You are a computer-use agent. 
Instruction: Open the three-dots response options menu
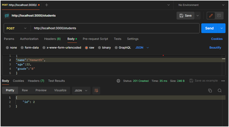[x=223, y=81]
